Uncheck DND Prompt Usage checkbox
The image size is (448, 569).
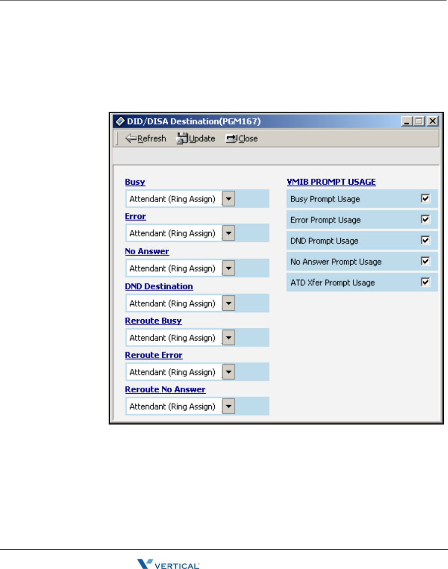click(425, 240)
